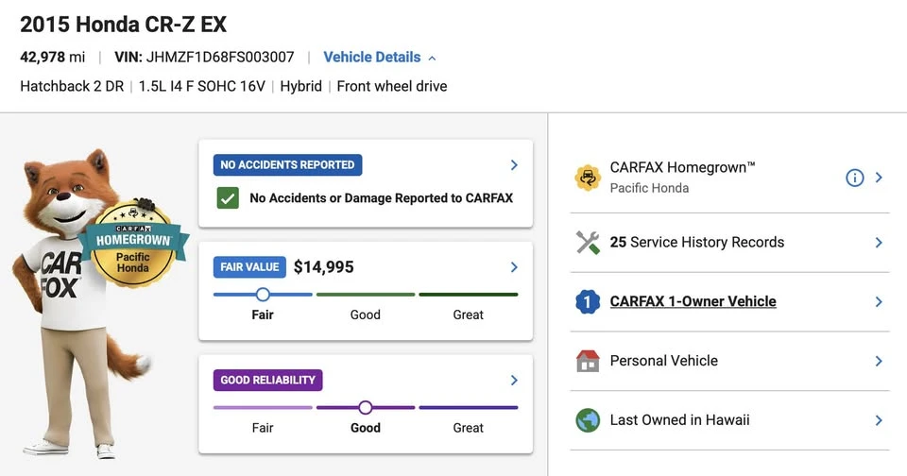Open the CARFAX 1-Owner Vehicle link
The image size is (907, 476).
click(693, 301)
